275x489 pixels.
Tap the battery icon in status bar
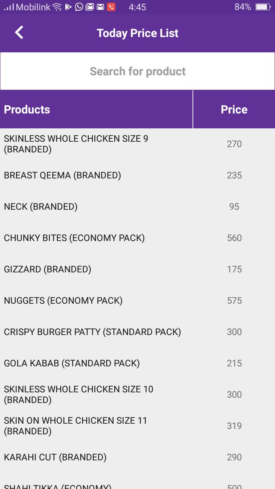[263, 7]
